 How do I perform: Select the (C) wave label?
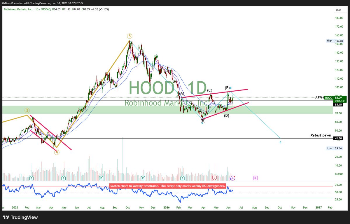(x=210, y=90)
